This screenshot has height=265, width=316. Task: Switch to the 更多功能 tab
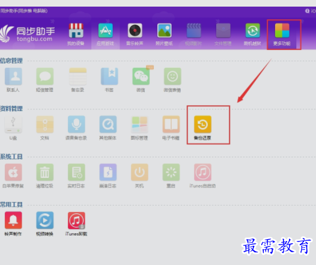coord(282,34)
